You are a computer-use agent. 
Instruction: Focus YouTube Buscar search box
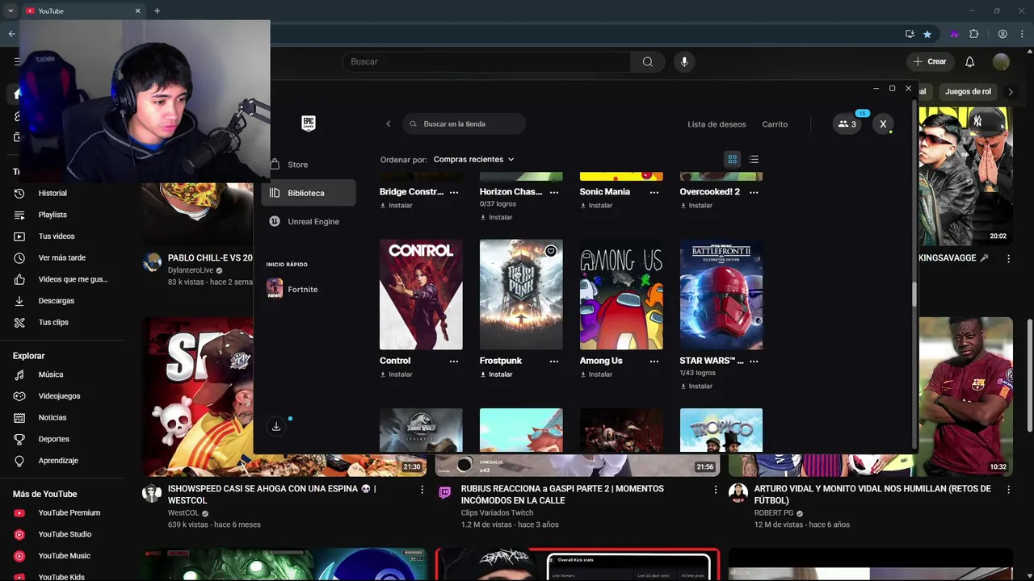click(486, 61)
